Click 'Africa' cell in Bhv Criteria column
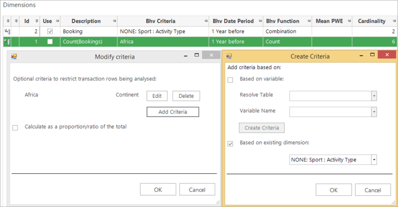The width and height of the screenshot is (398, 207). click(163, 41)
